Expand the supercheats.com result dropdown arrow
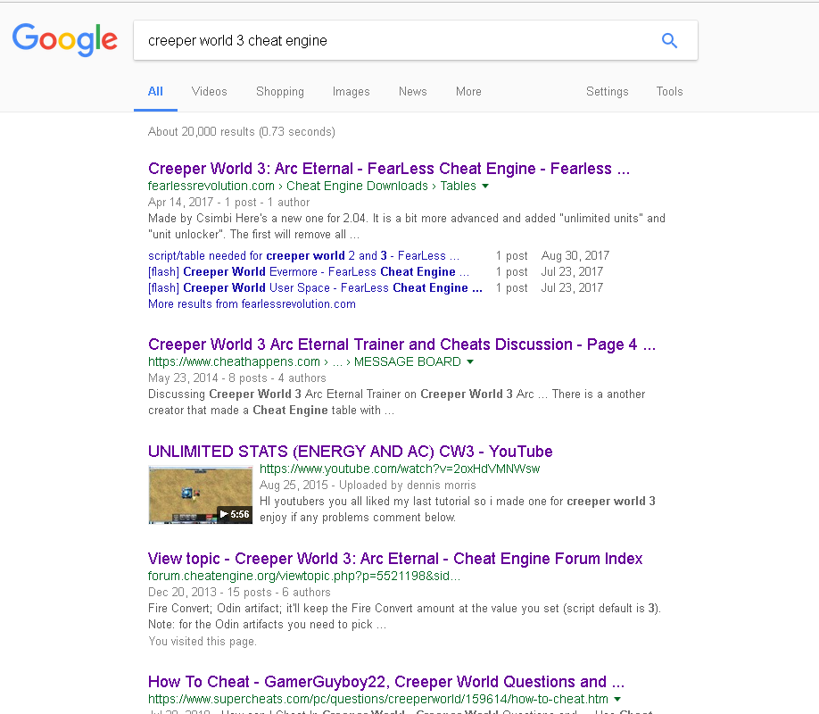Screen dimensions: 819x714 [x=618, y=699]
